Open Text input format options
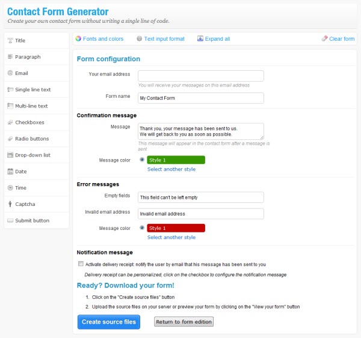361x338 pixels. tap(164, 39)
